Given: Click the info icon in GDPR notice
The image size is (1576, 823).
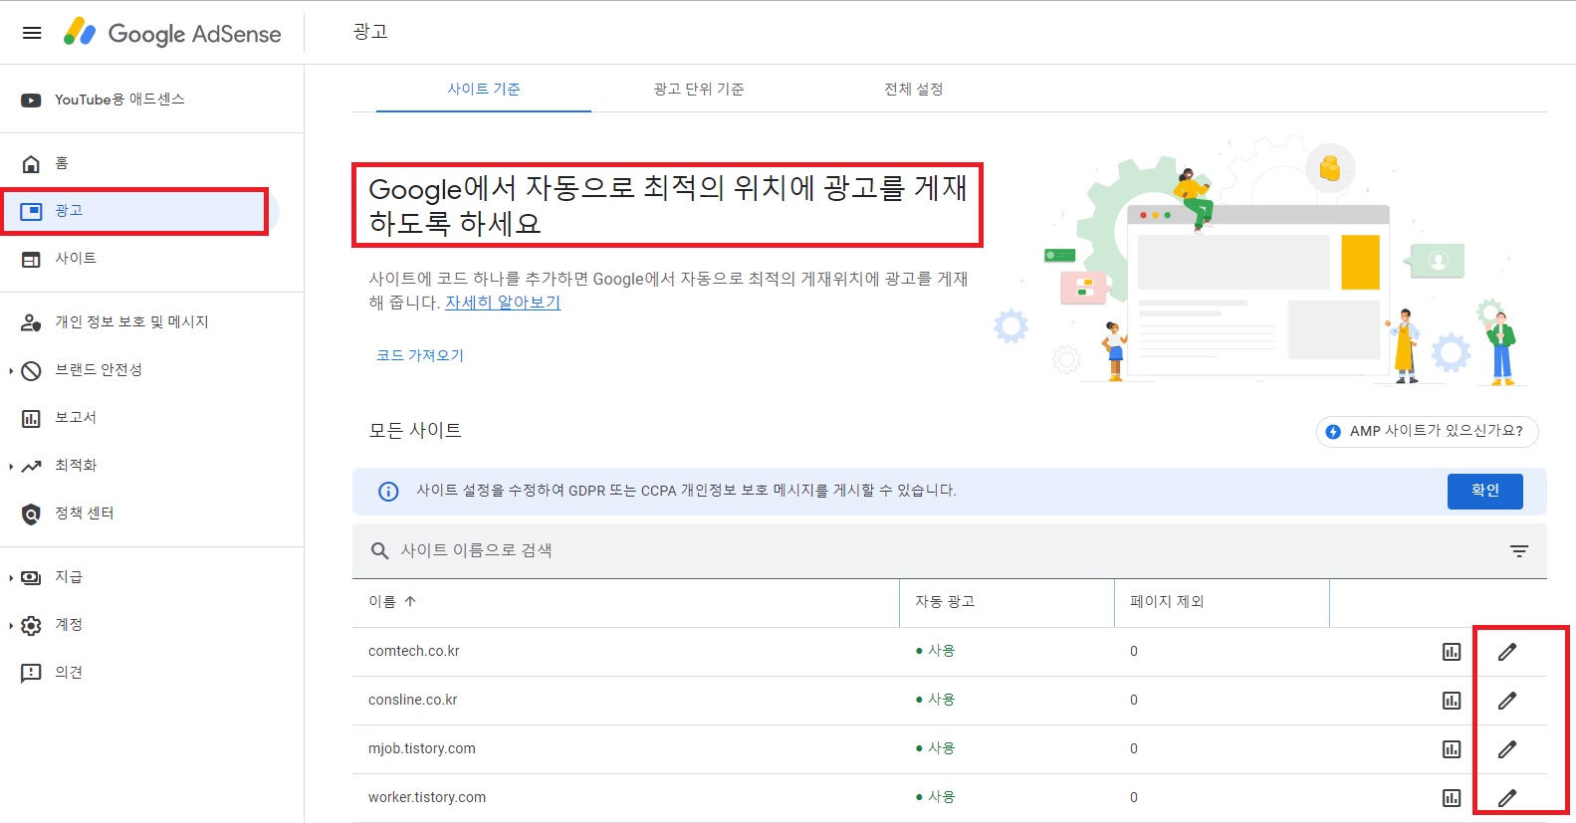Looking at the screenshot, I should [388, 492].
